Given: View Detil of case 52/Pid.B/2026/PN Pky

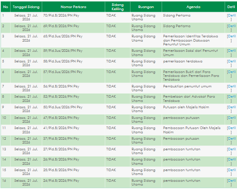Looking at the screenshot, I should pyautogui.click(x=232, y=96).
